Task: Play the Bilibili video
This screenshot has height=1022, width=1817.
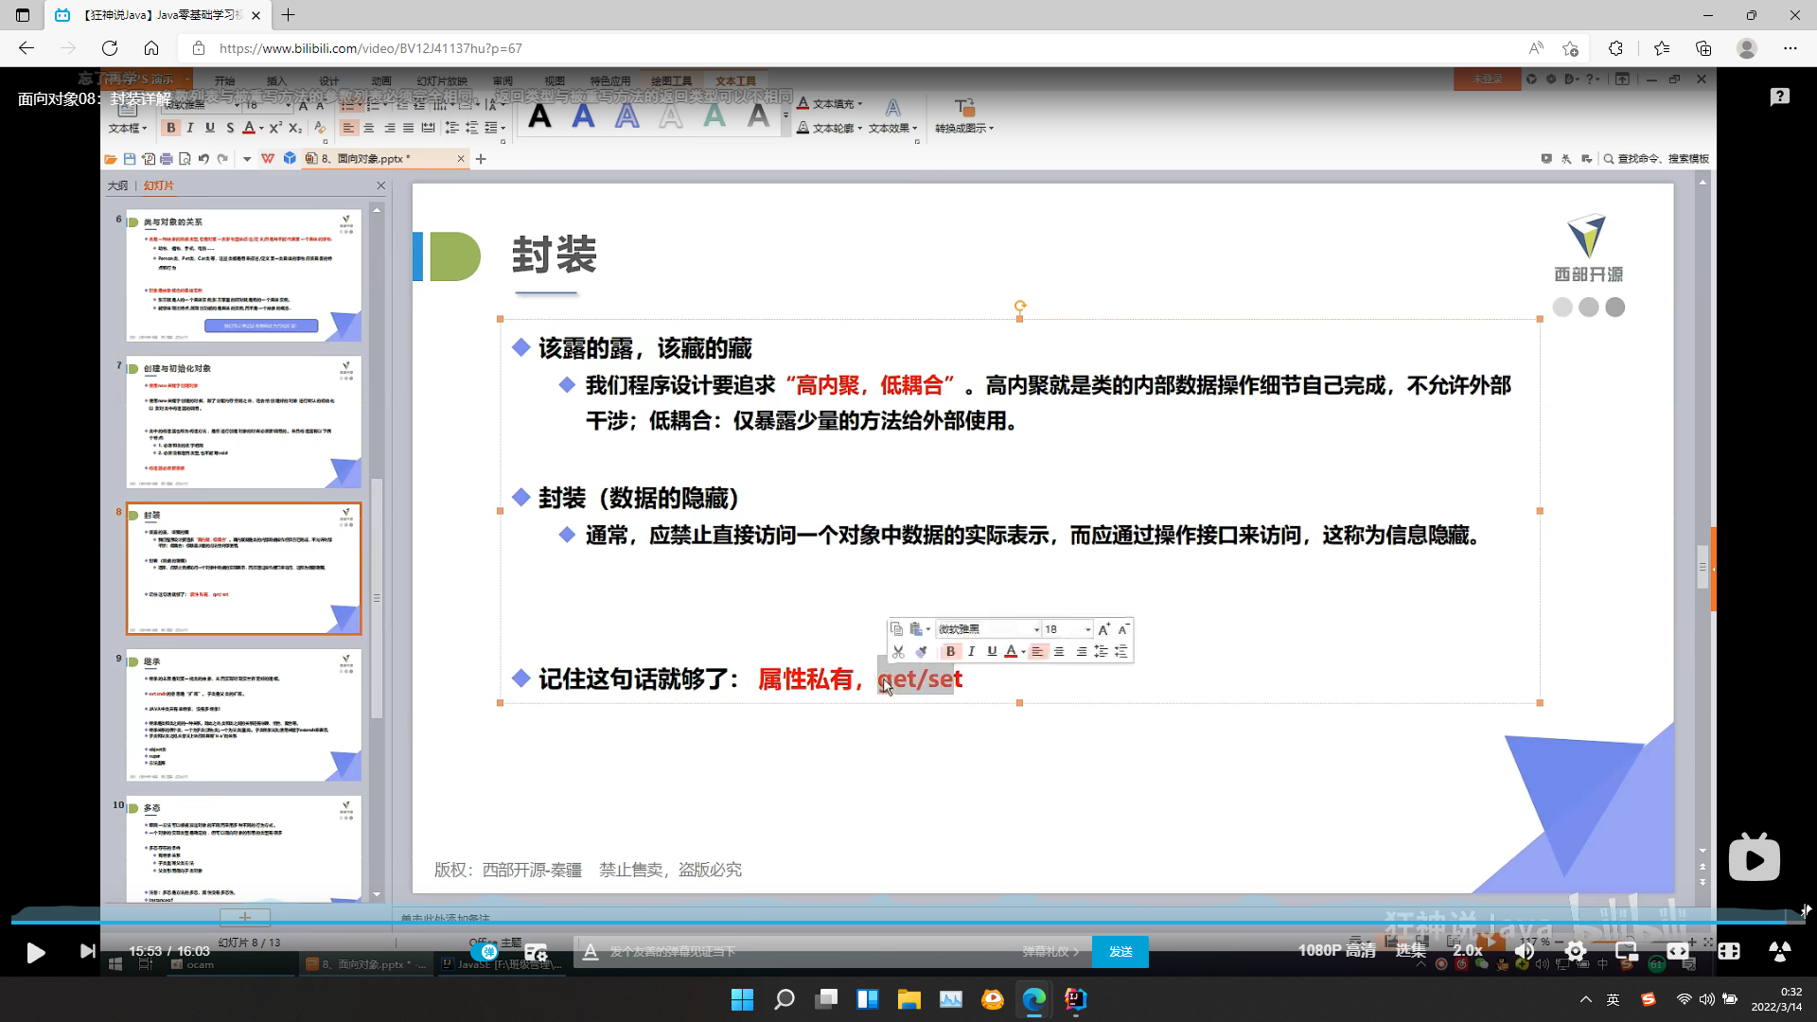Action: tap(35, 952)
